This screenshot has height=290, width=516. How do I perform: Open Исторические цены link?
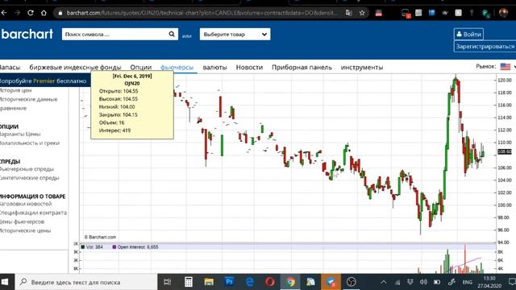coord(25,230)
